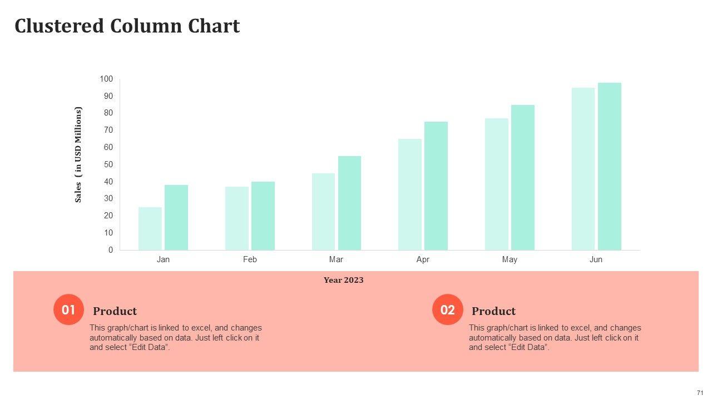Select the light Jan bar
The width and height of the screenshot is (712, 400).
150,228
